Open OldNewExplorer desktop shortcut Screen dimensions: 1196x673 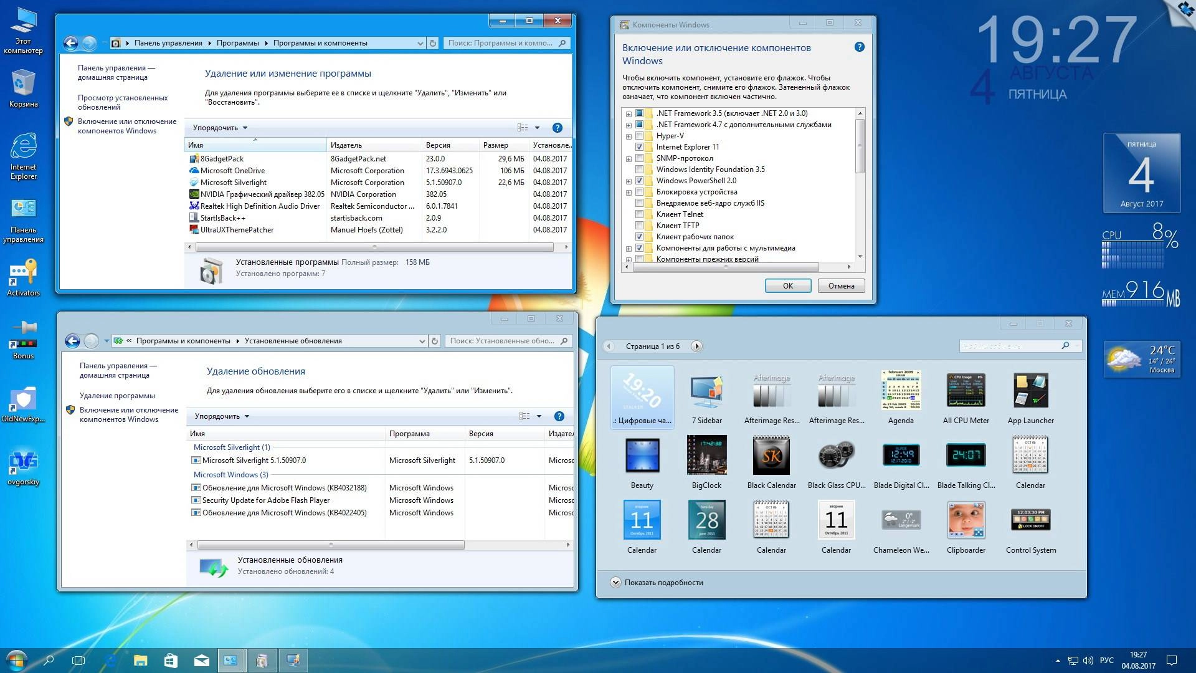click(24, 404)
